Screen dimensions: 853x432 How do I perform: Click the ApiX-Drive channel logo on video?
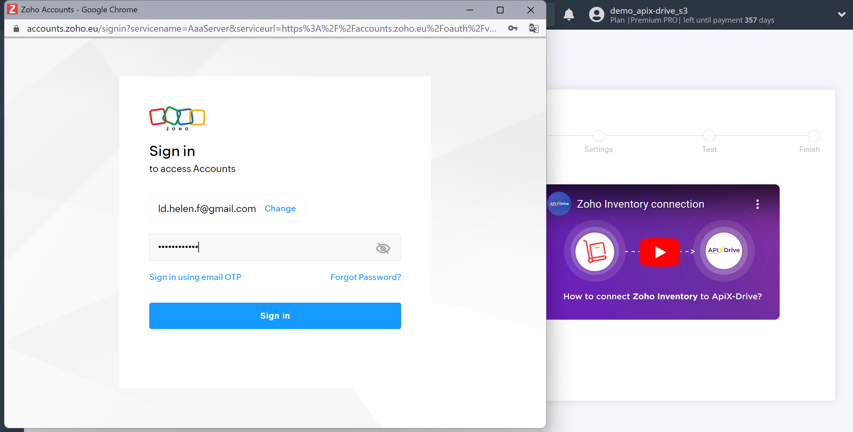click(x=559, y=204)
